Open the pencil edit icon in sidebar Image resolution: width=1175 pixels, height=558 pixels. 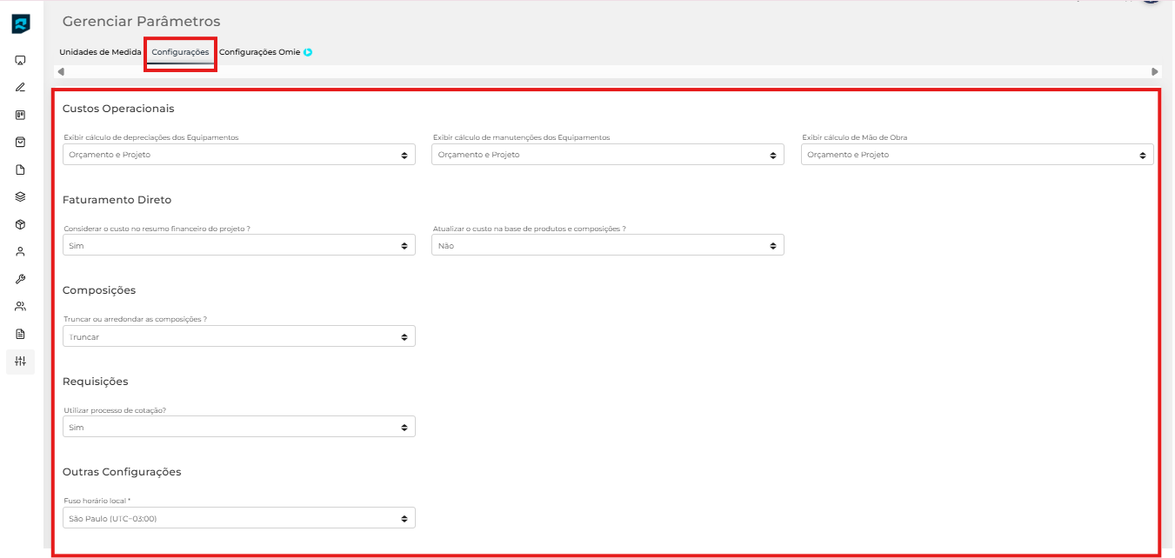21,88
